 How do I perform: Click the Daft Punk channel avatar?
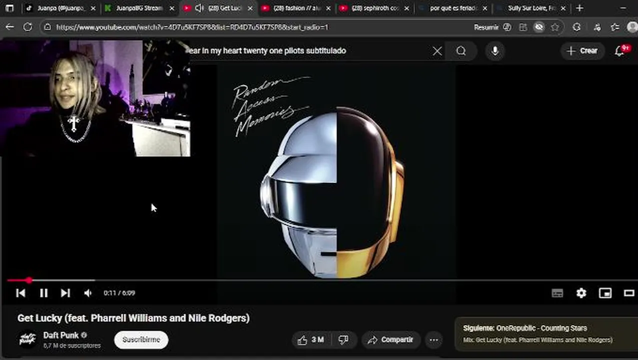28,339
